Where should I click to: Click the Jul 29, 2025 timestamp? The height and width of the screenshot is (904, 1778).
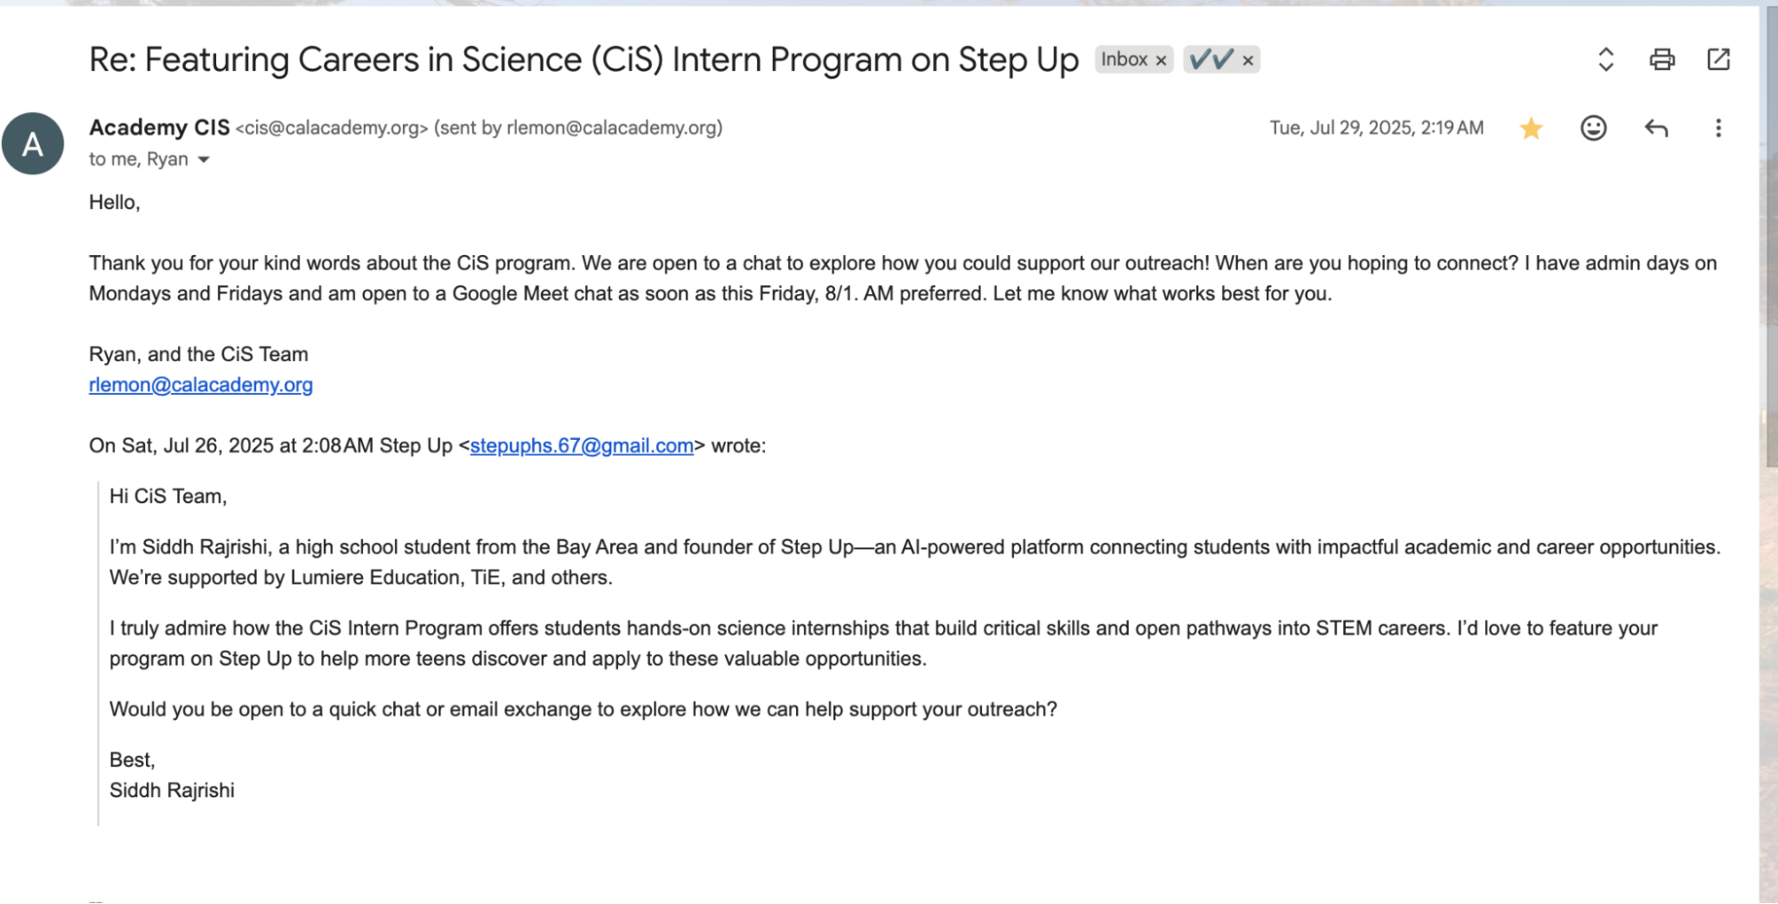click(1376, 128)
